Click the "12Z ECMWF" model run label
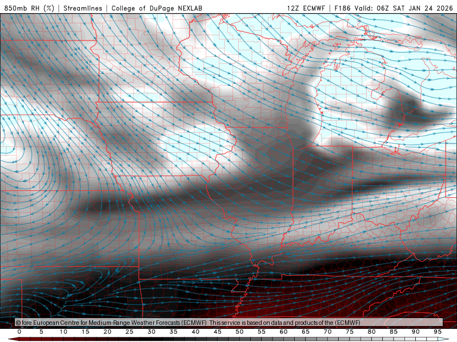Image resolution: width=457 pixels, height=342 pixels. 306,8
